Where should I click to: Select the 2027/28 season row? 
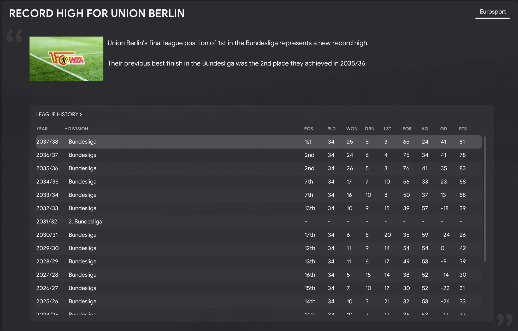(258, 275)
